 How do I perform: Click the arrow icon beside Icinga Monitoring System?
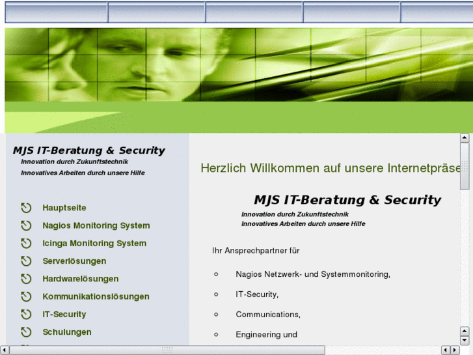point(26,244)
